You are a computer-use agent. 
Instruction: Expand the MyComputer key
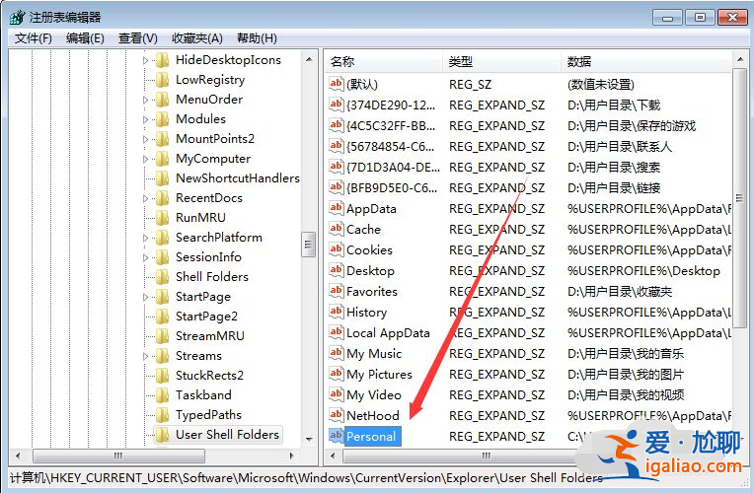coord(145,159)
